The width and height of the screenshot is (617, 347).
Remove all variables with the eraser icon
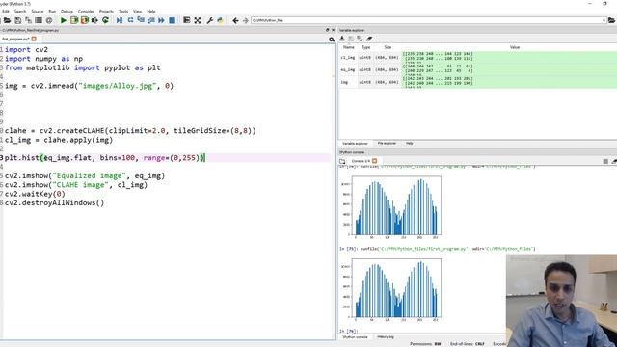[x=368, y=39]
